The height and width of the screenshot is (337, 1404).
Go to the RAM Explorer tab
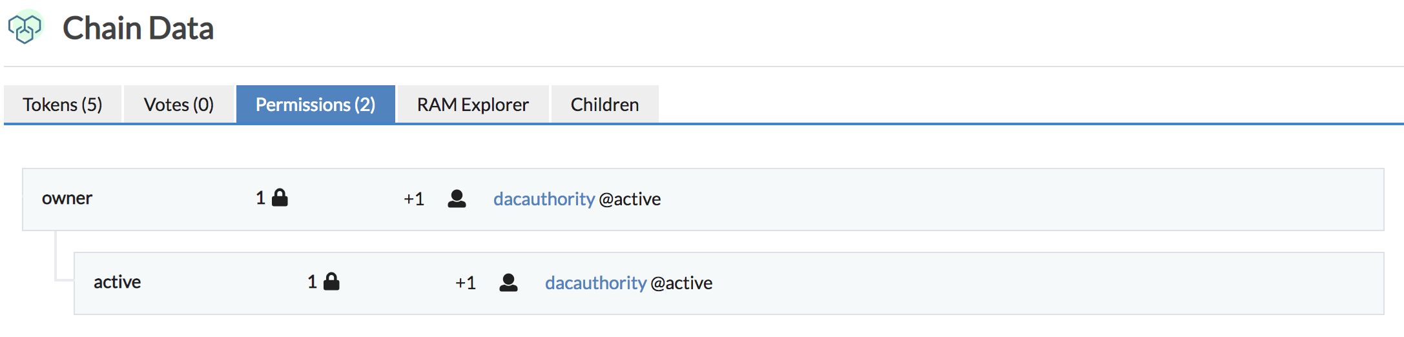point(473,105)
